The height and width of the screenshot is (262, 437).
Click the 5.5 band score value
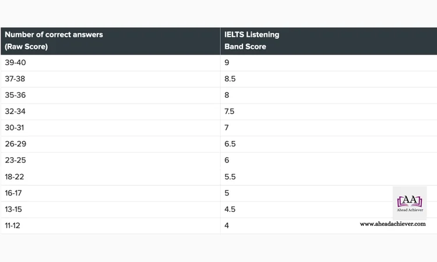[x=230, y=177]
